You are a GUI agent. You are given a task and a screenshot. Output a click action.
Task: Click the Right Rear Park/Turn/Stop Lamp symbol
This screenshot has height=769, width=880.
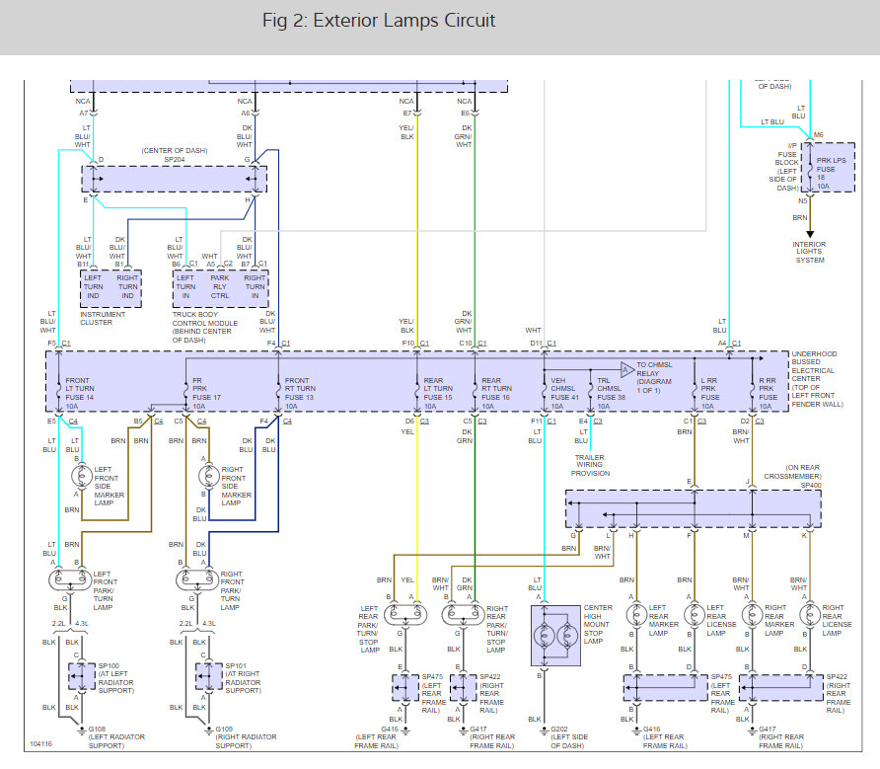pyautogui.click(x=463, y=615)
